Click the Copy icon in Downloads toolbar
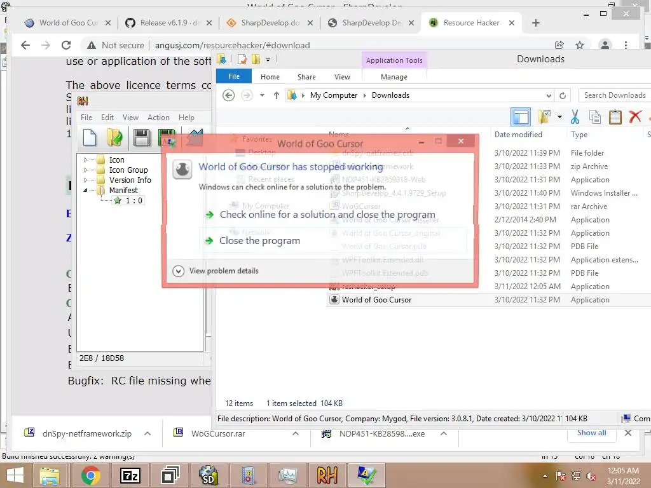651x488 pixels. click(x=595, y=117)
